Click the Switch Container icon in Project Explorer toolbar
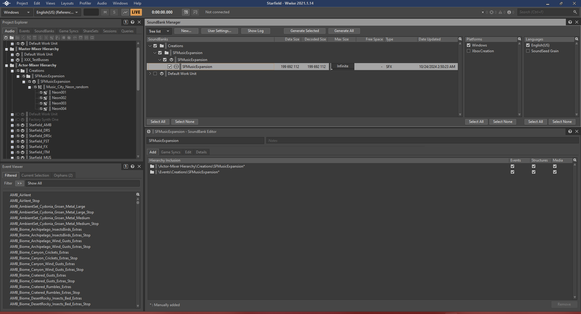The width and height of the screenshot is (581, 314). (x=40, y=38)
